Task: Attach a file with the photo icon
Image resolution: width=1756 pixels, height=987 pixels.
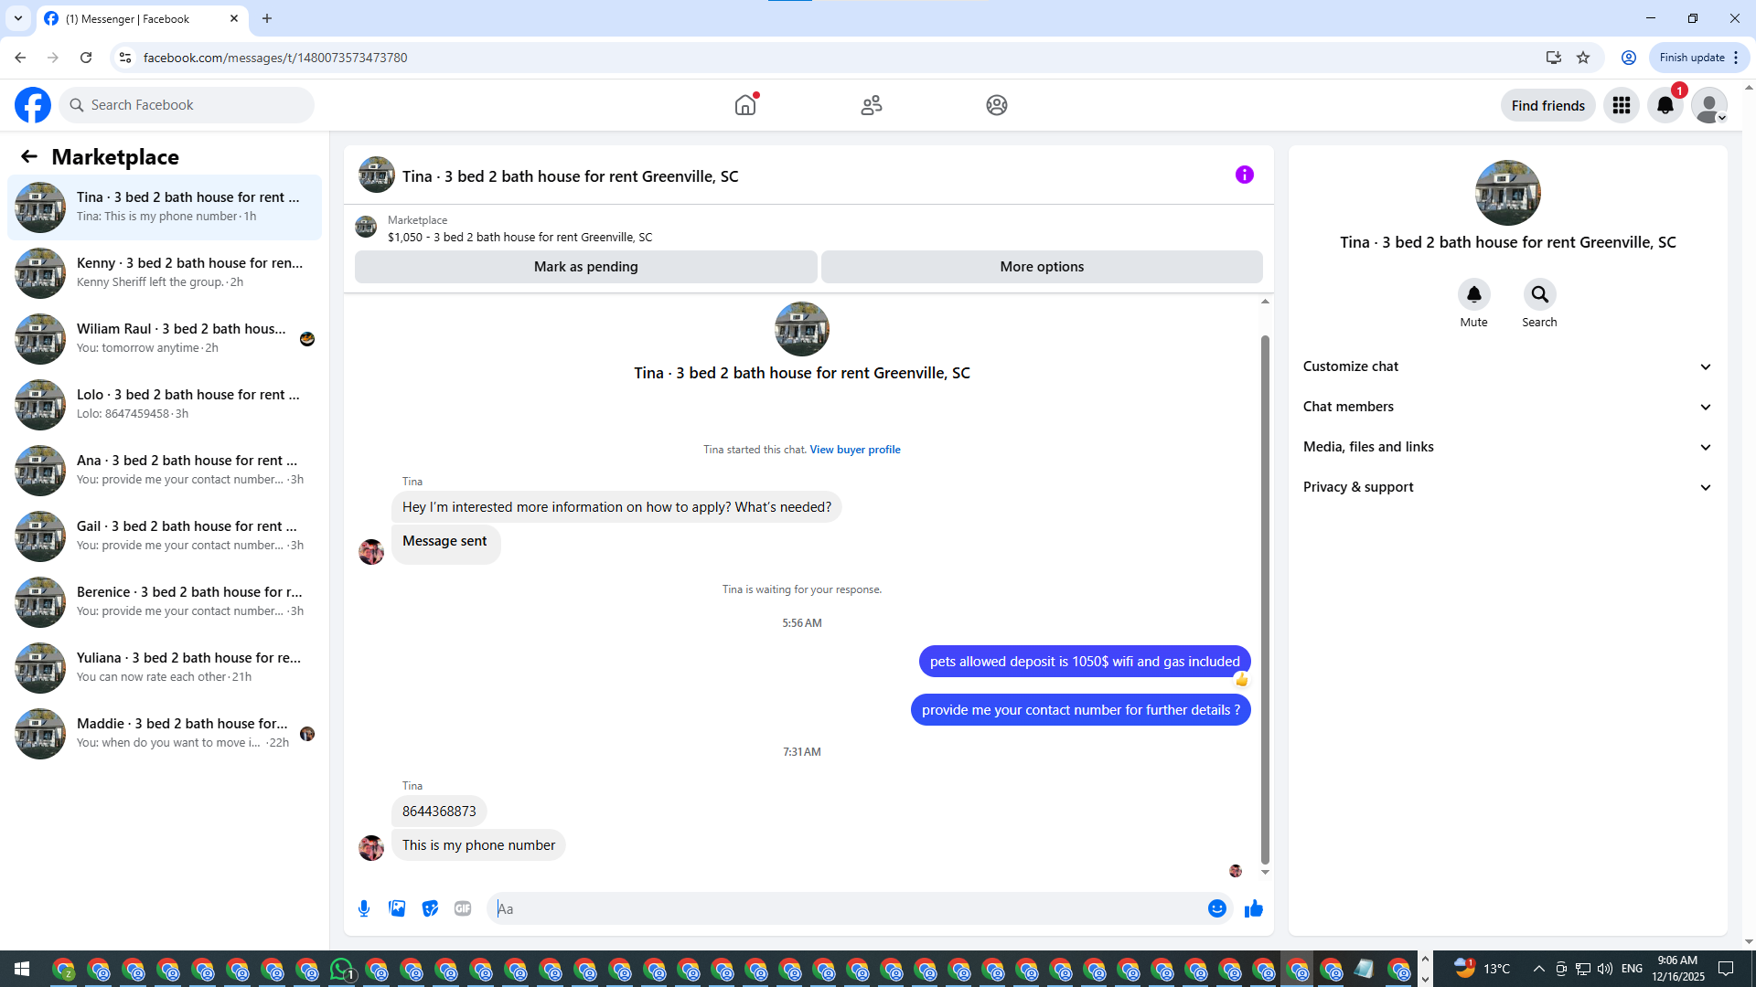Action: pos(397,908)
